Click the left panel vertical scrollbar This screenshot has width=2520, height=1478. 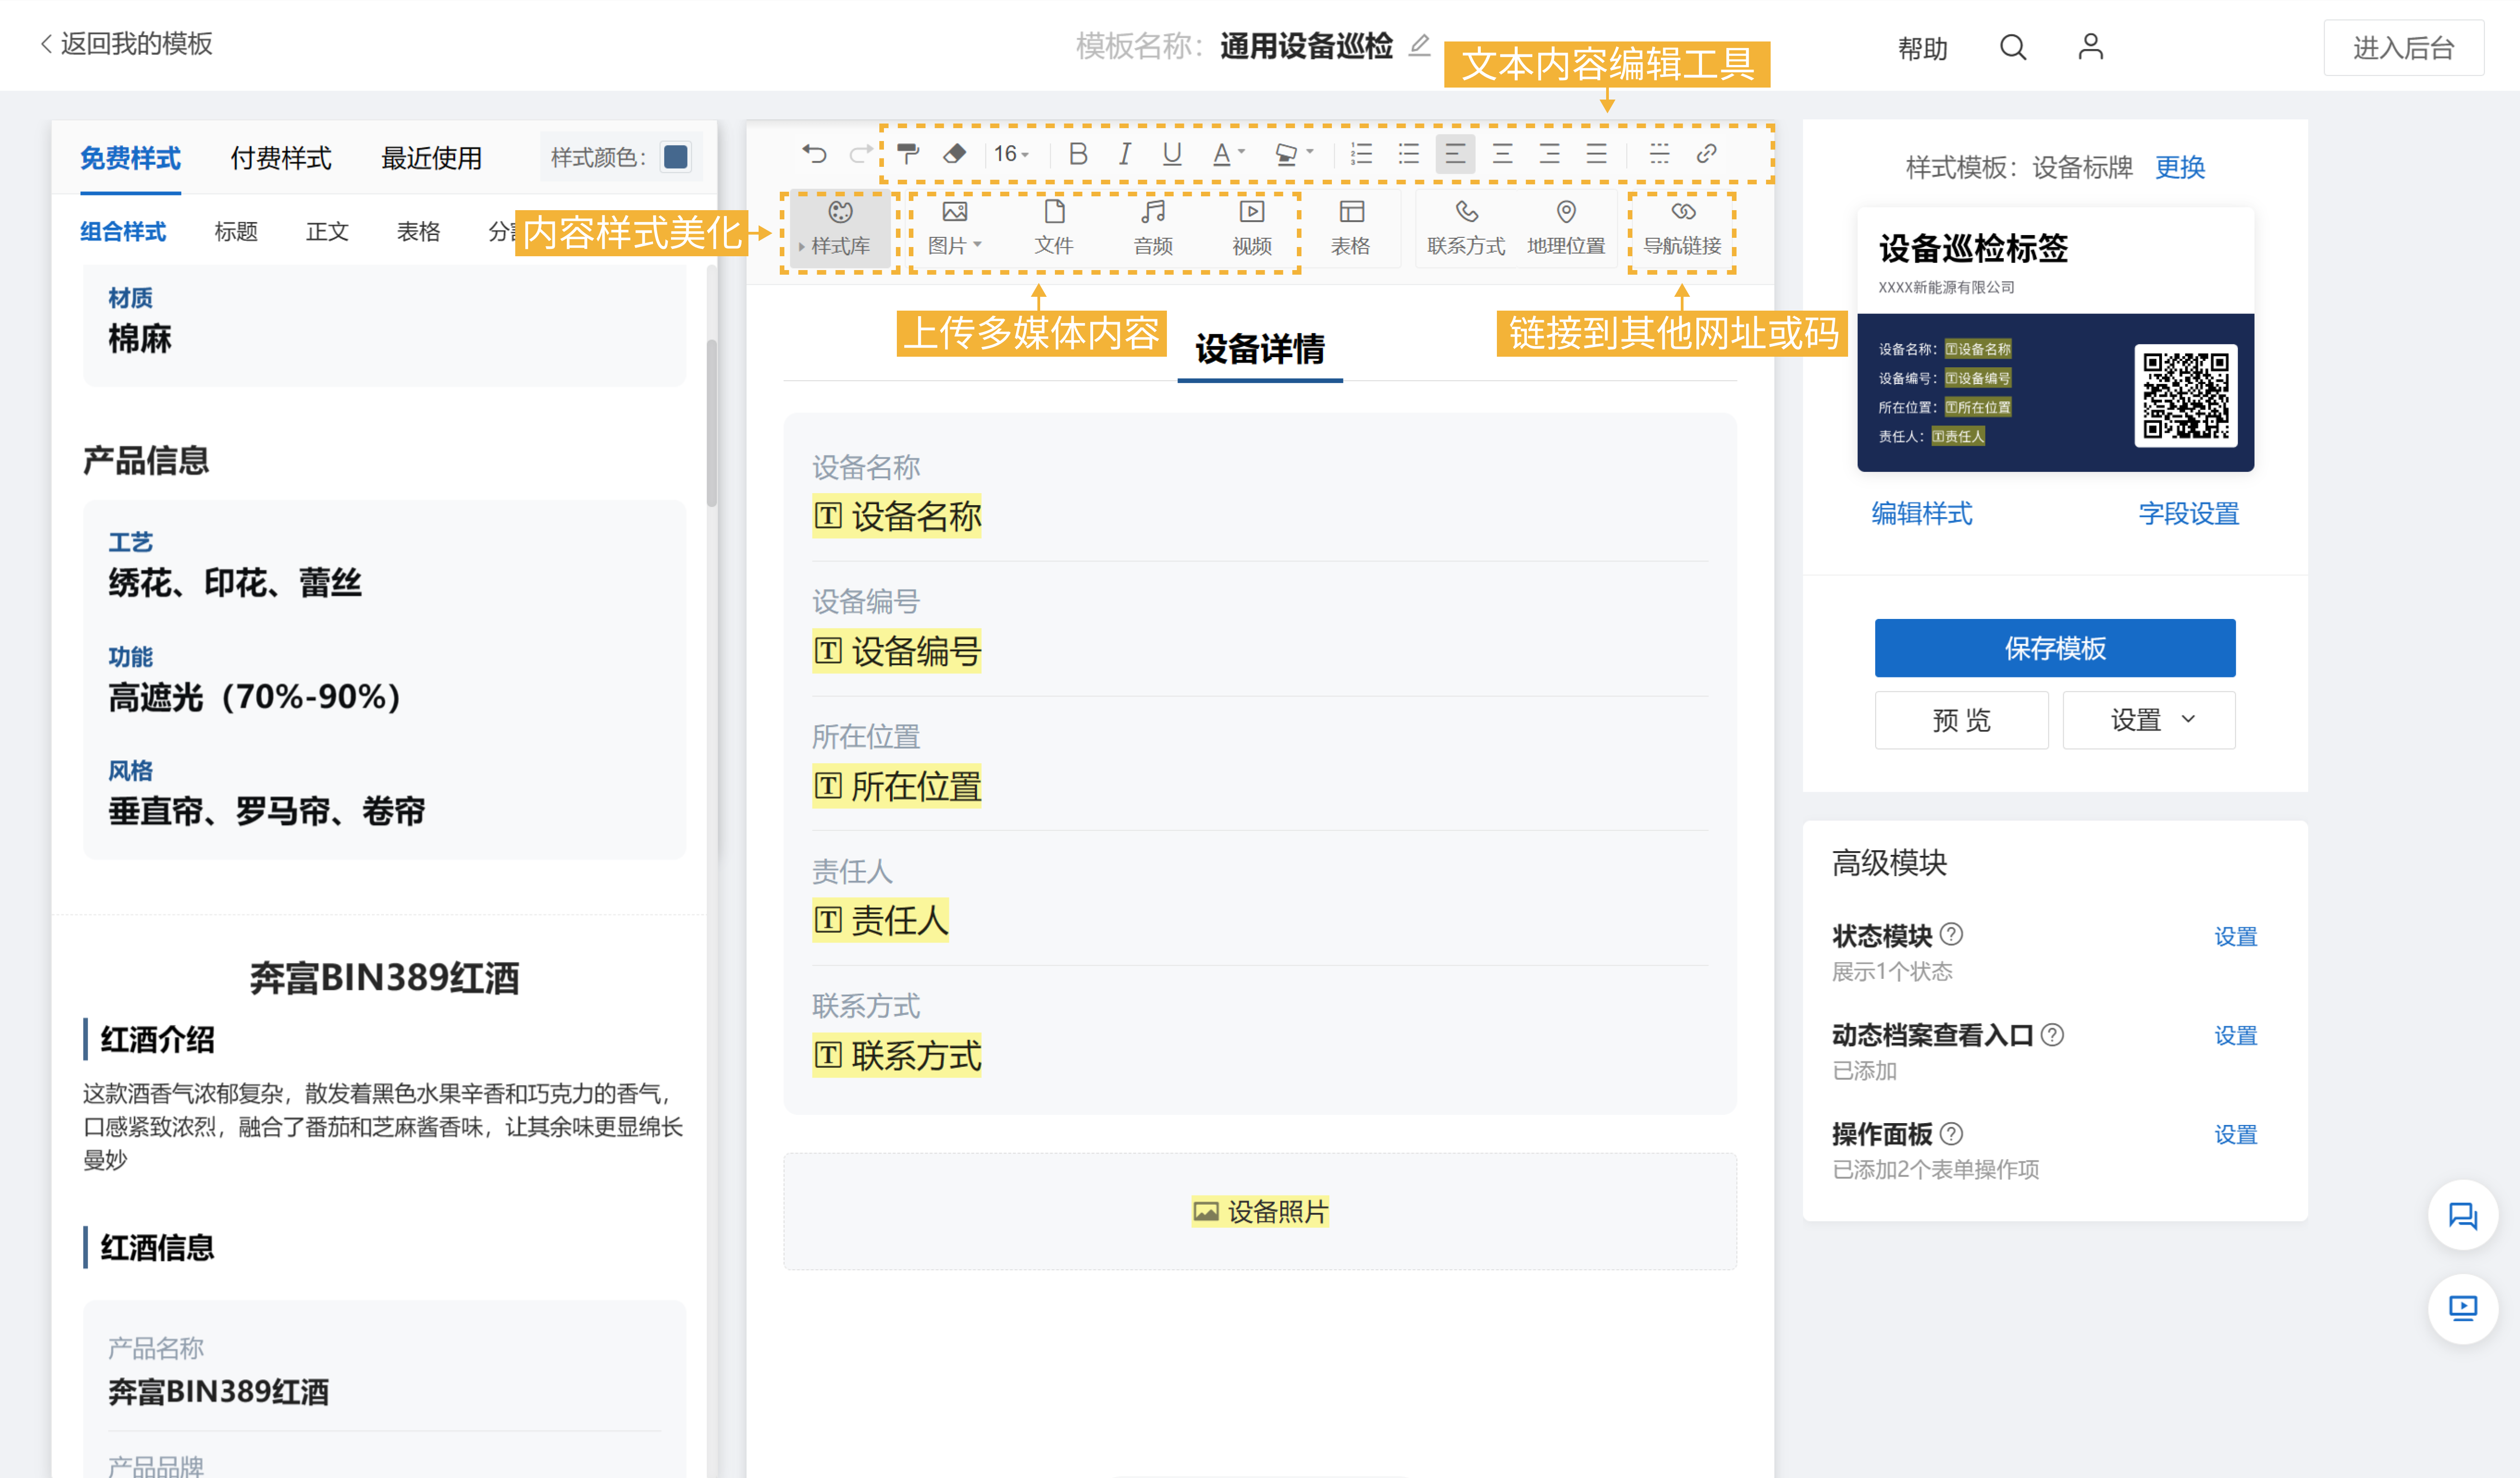(712, 424)
